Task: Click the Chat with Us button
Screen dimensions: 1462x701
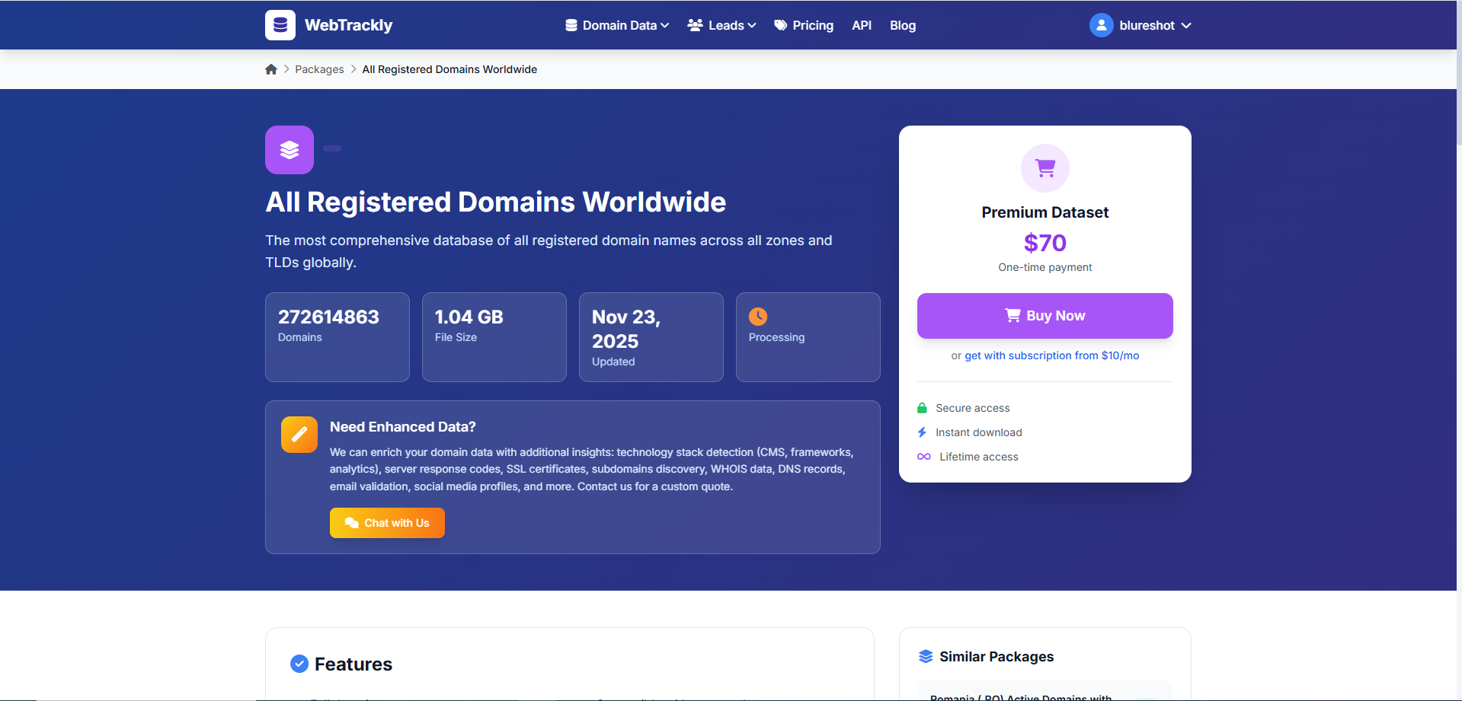Action: [x=386, y=522]
